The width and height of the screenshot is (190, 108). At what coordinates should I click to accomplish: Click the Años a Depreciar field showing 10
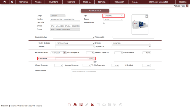coord(90,53)
